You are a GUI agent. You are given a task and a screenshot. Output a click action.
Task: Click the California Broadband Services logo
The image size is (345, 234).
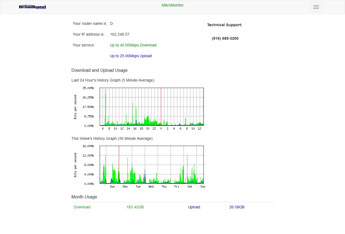32,7
